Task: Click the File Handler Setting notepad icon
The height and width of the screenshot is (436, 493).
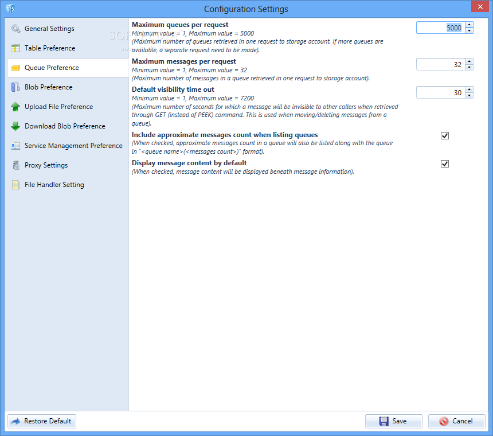Action: (15, 185)
